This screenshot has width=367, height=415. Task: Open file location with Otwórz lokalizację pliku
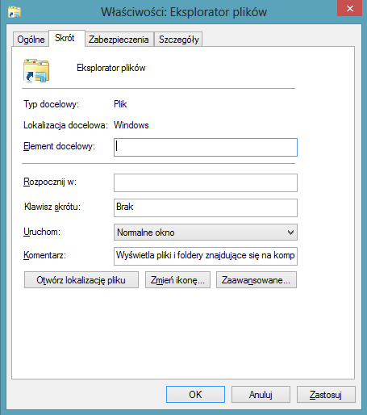[81, 280]
